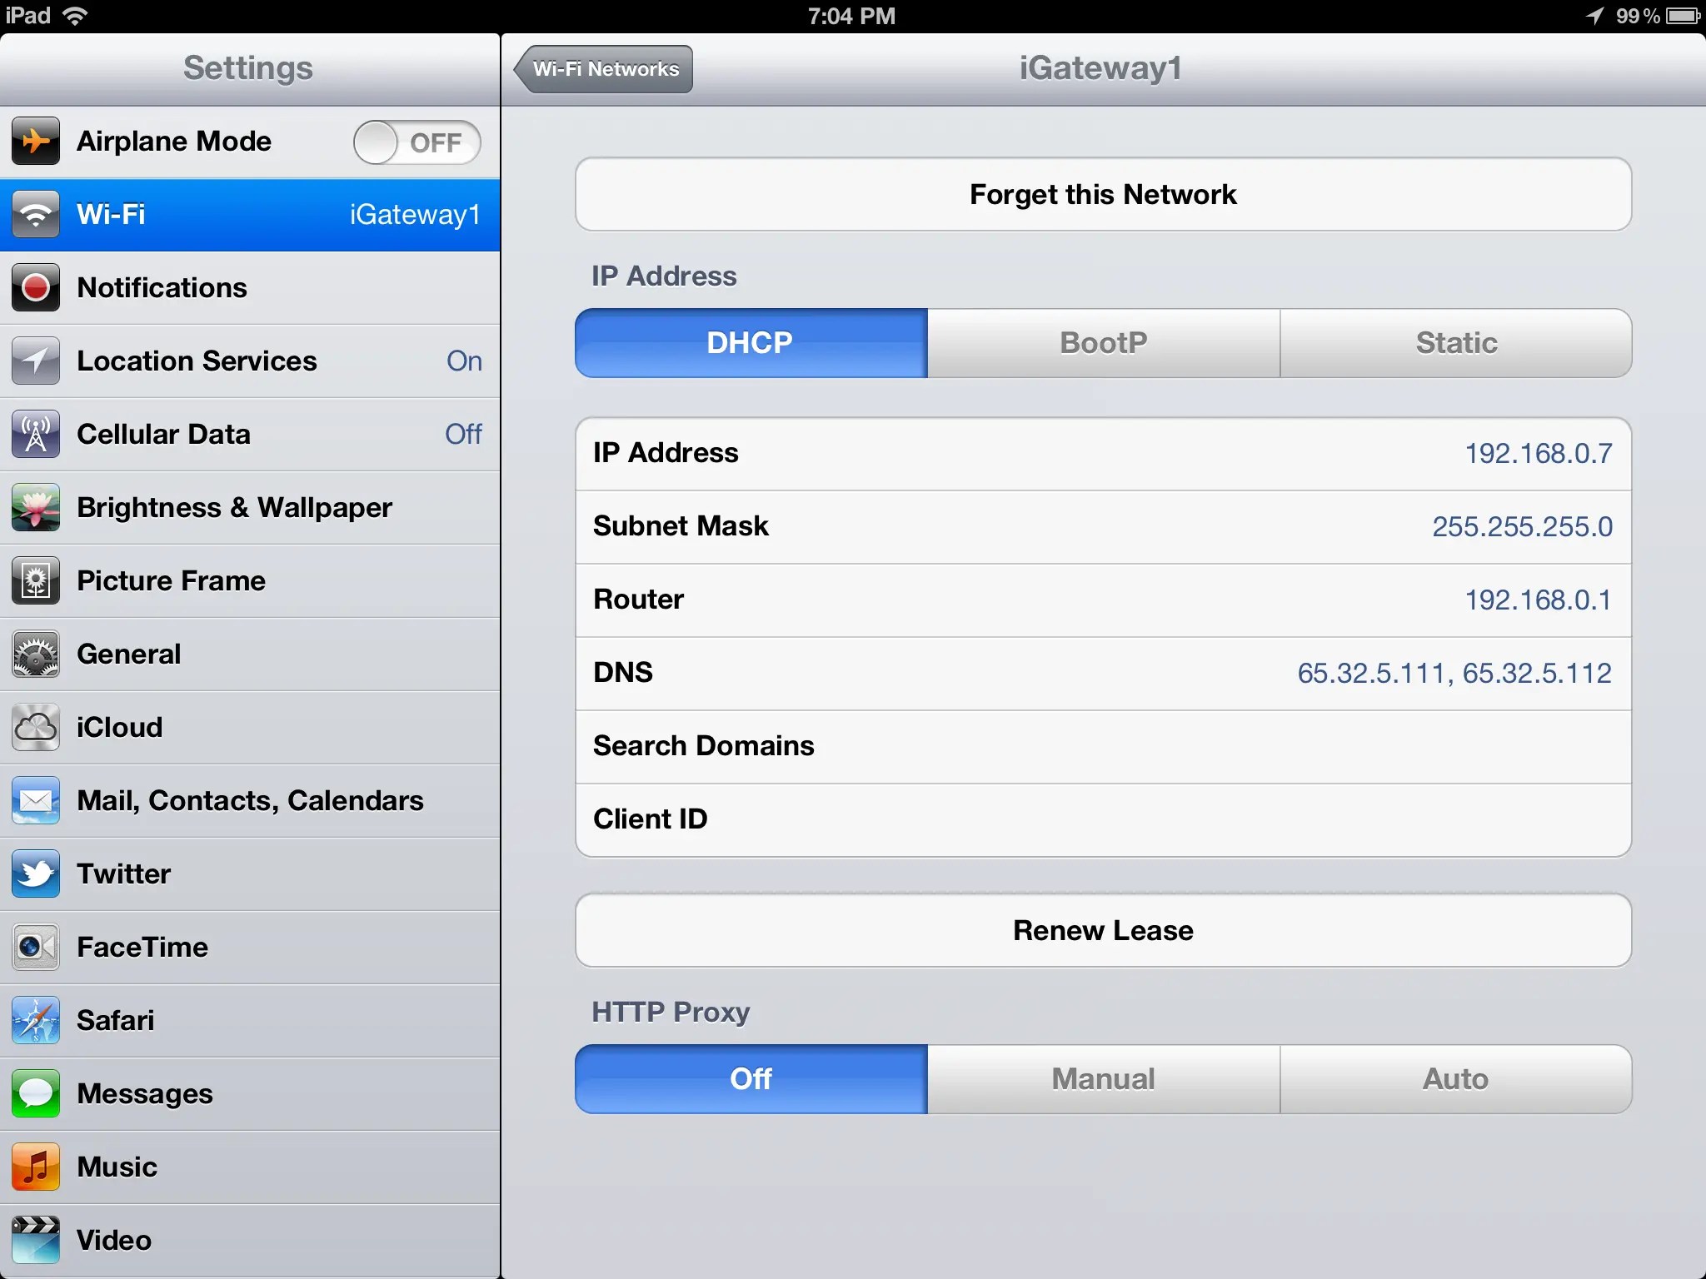Tap the Twitter bird icon
Viewport: 1706px width, 1279px height.
point(36,873)
